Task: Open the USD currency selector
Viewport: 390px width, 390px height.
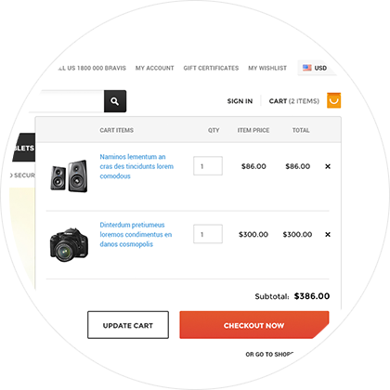Action: (x=317, y=68)
